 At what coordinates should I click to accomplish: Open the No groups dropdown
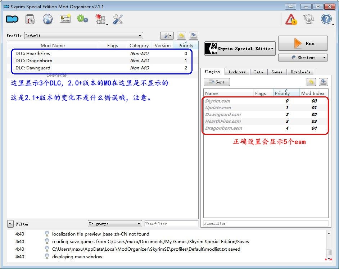(x=115, y=224)
